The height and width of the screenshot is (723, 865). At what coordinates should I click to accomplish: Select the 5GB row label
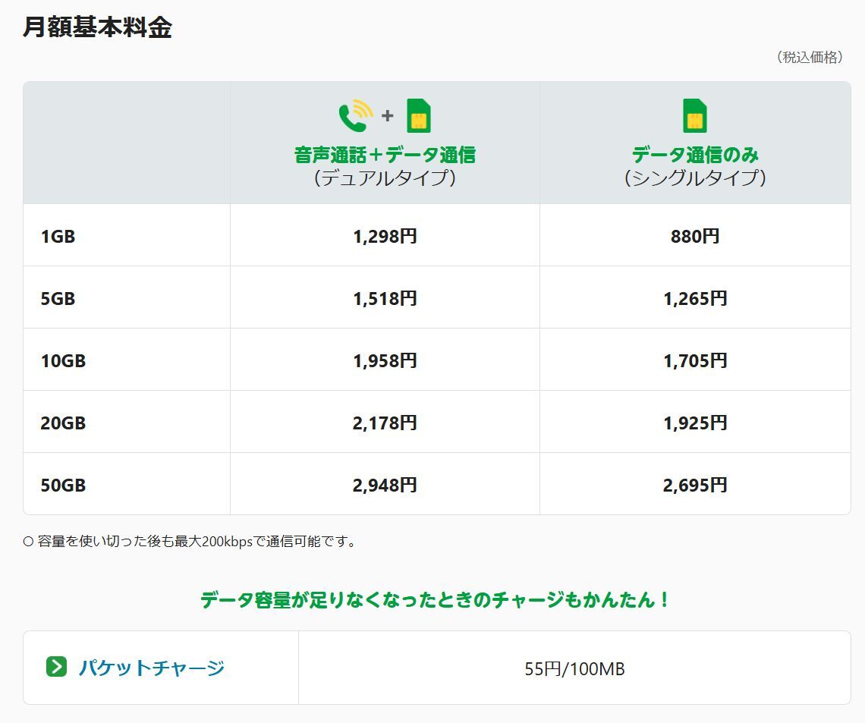pyautogui.click(x=58, y=298)
